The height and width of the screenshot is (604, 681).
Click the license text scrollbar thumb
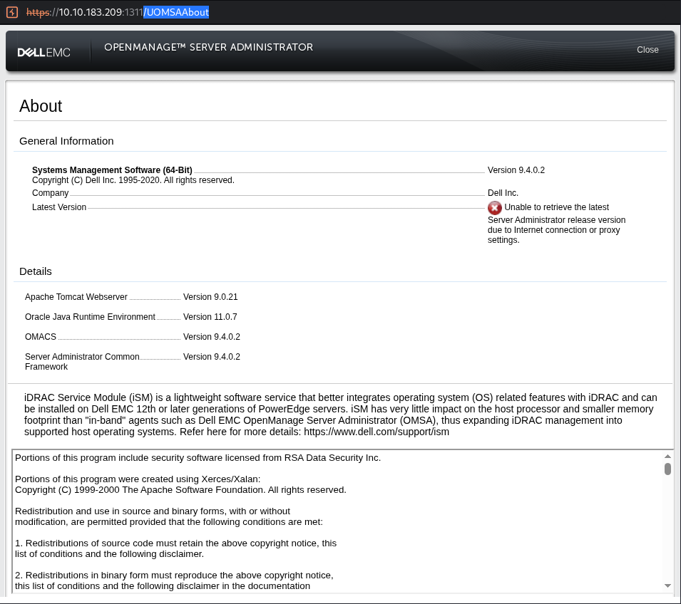click(667, 469)
